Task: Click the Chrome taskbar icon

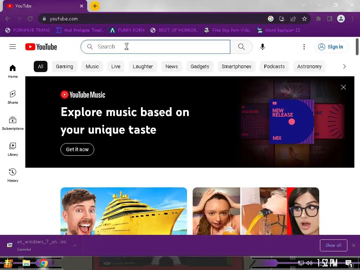Action: point(43,263)
